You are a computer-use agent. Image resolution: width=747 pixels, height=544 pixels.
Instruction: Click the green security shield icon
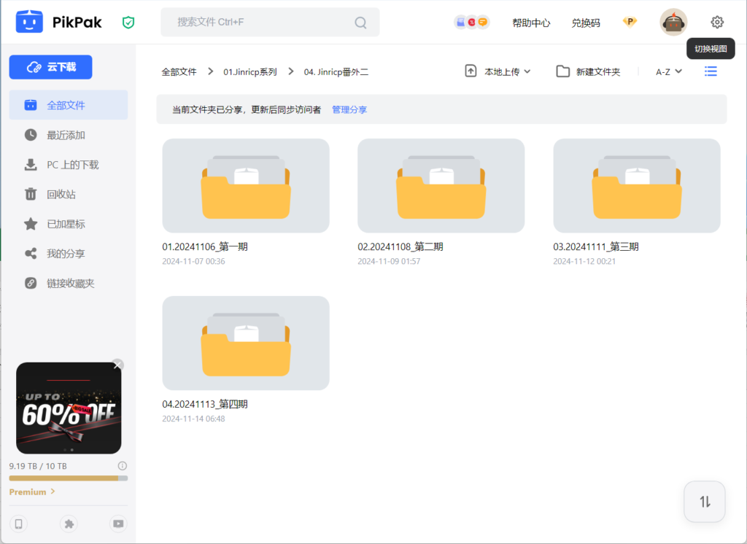(128, 23)
